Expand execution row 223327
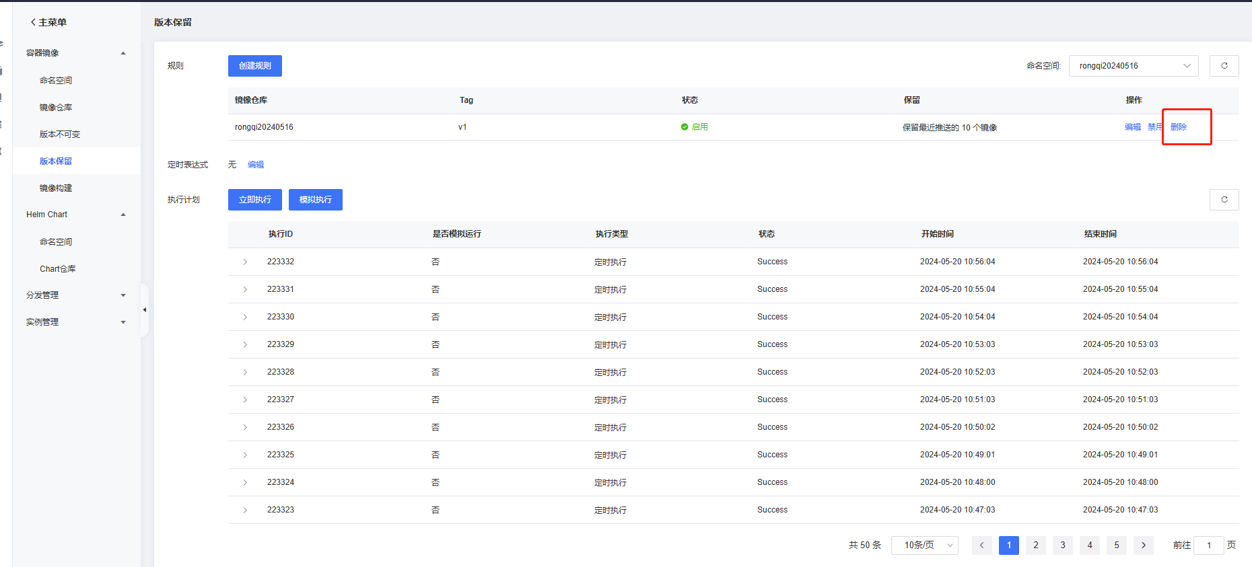The width and height of the screenshot is (1252, 567). pyautogui.click(x=245, y=400)
